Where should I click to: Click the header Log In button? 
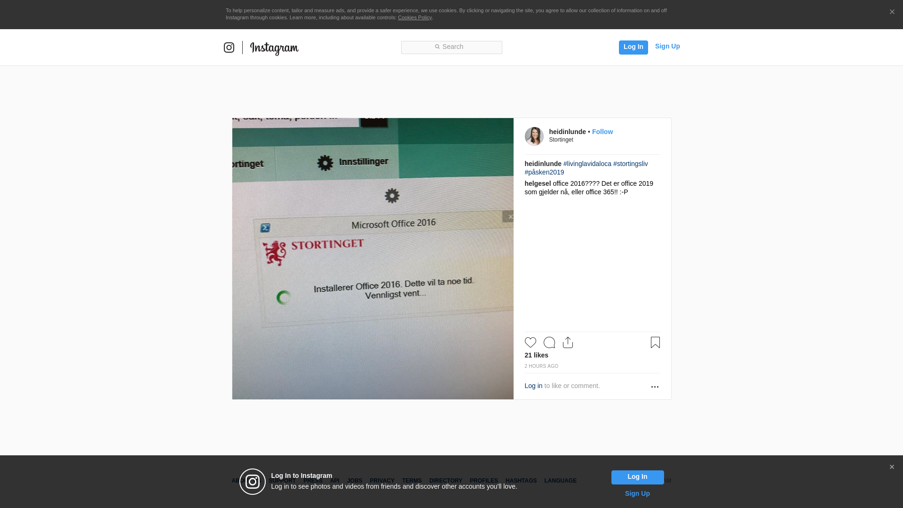(633, 47)
